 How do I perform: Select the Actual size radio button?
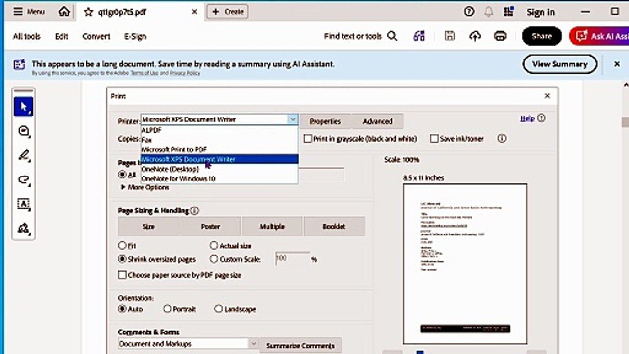click(x=214, y=245)
